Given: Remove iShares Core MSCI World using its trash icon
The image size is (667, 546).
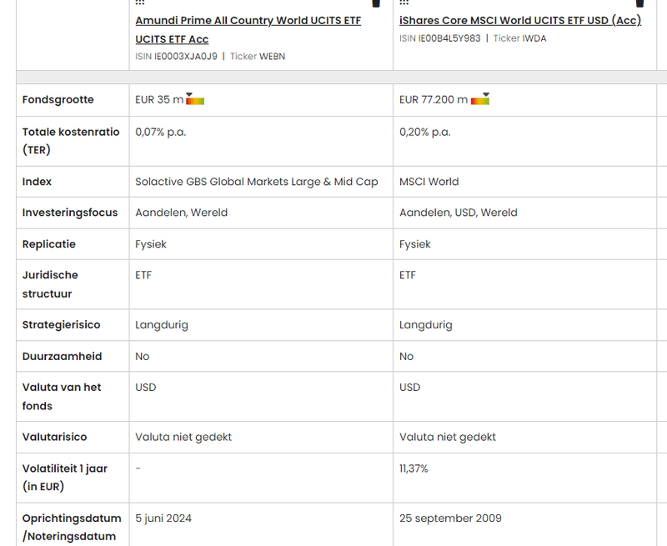Looking at the screenshot, I should (x=639, y=3).
